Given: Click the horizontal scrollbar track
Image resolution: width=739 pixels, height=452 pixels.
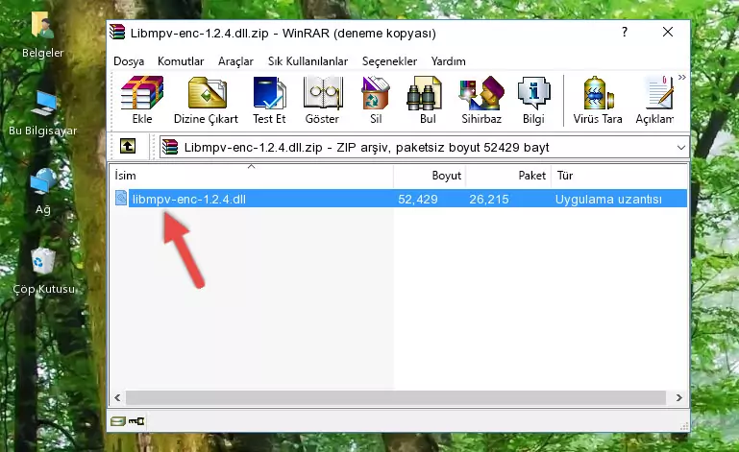Looking at the screenshot, I should (x=395, y=398).
